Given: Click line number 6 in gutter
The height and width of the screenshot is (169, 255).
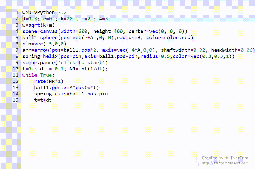Looking at the screenshot, I should click(x=17, y=44).
